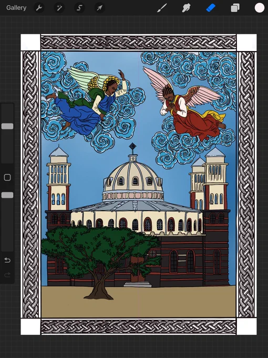
Task: Select the Eraser tool
Action: (x=211, y=8)
